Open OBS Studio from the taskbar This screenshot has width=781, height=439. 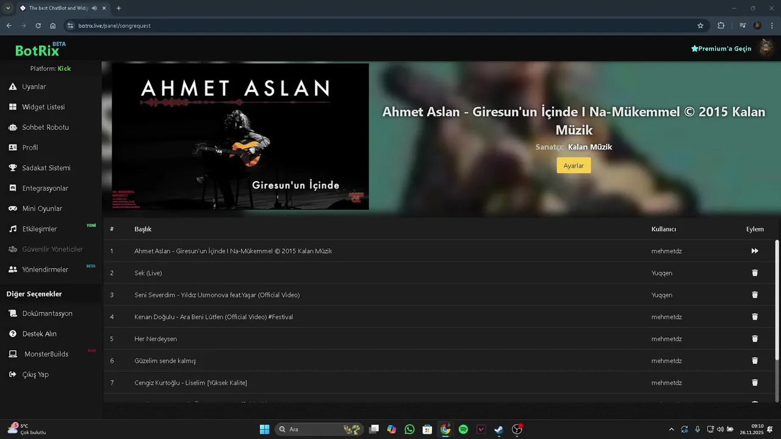pyautogui.click(x=517, y=429)
